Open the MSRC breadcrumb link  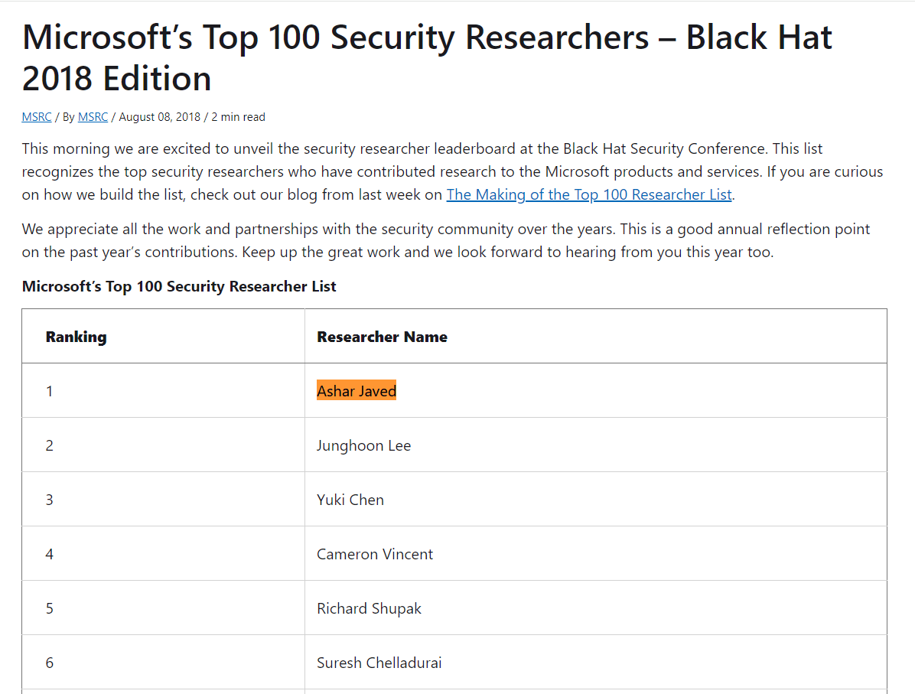coord(37,117)
